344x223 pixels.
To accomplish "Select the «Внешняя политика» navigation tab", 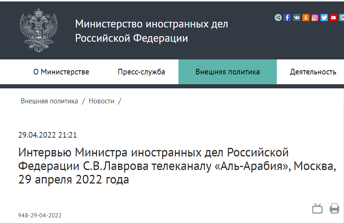I will [x=227, y=72].
